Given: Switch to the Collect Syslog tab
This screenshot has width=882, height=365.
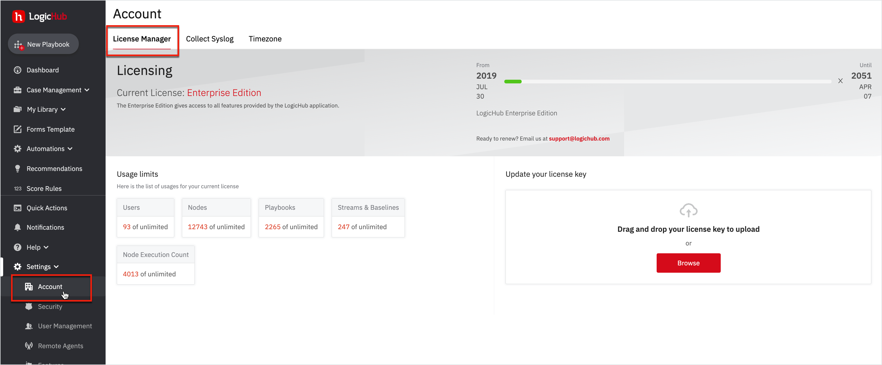Looking at the screenshot, I should point(210,39).
